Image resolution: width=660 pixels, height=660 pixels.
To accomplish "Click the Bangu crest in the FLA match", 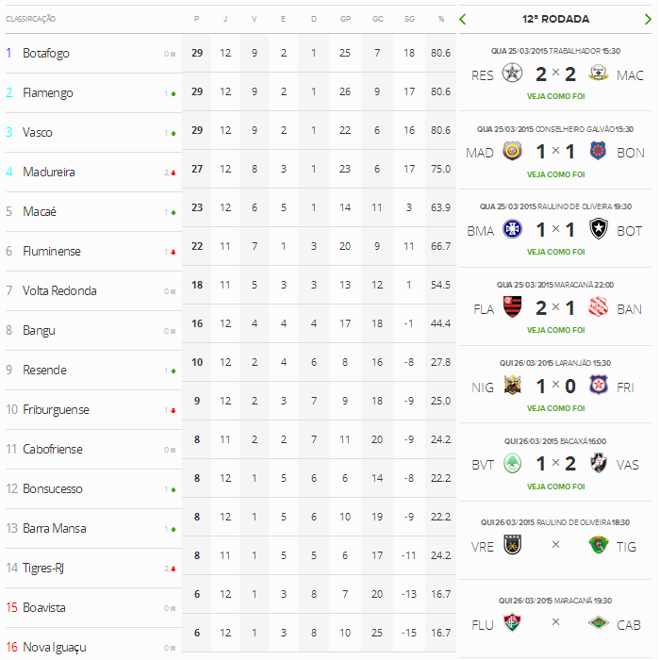I will pyautogui.click(x=598, y=308).
